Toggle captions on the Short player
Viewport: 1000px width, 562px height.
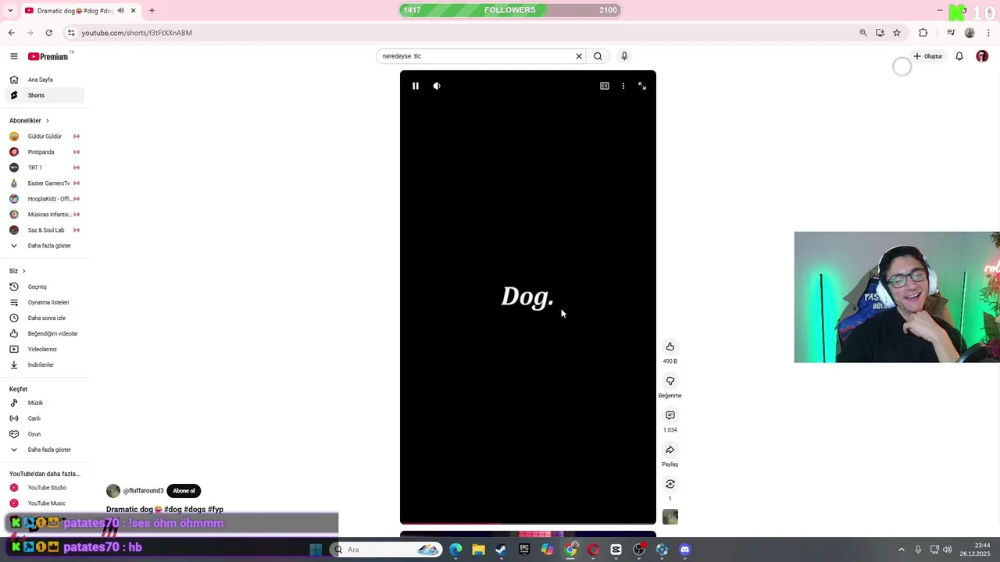(x=605, y=86)
